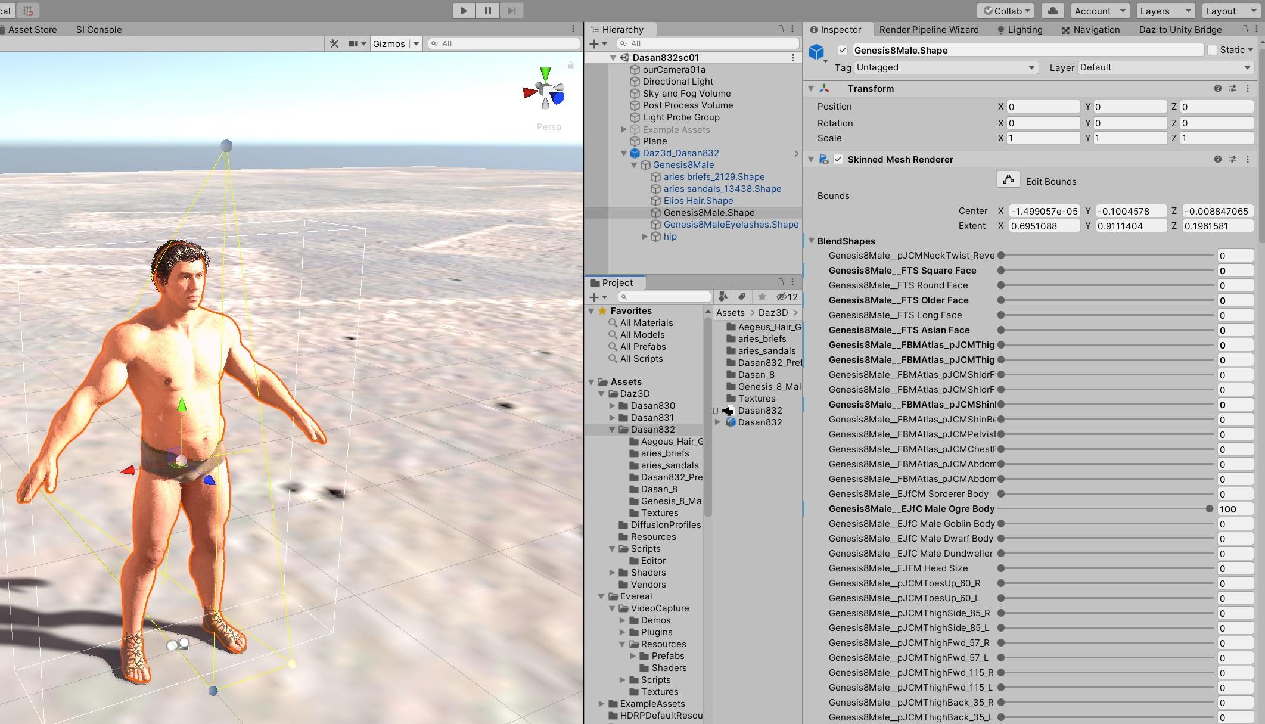Enable the Static checkbox

(x=1212, y=50)
